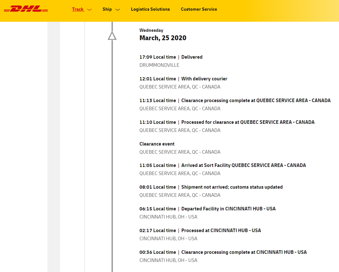The width and height of the screenshot is (339, 272).
Task: Click the triangle marker on the timeline
Action: tap(112, 36)
